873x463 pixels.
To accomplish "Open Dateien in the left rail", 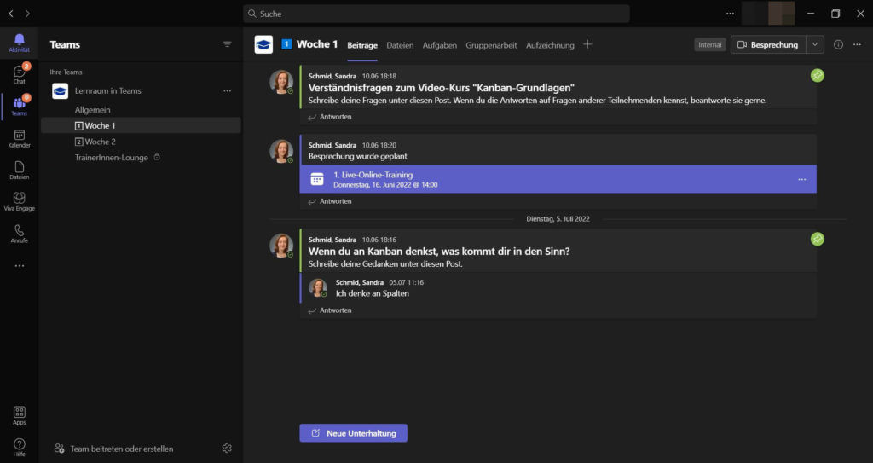I will [19, 170].
